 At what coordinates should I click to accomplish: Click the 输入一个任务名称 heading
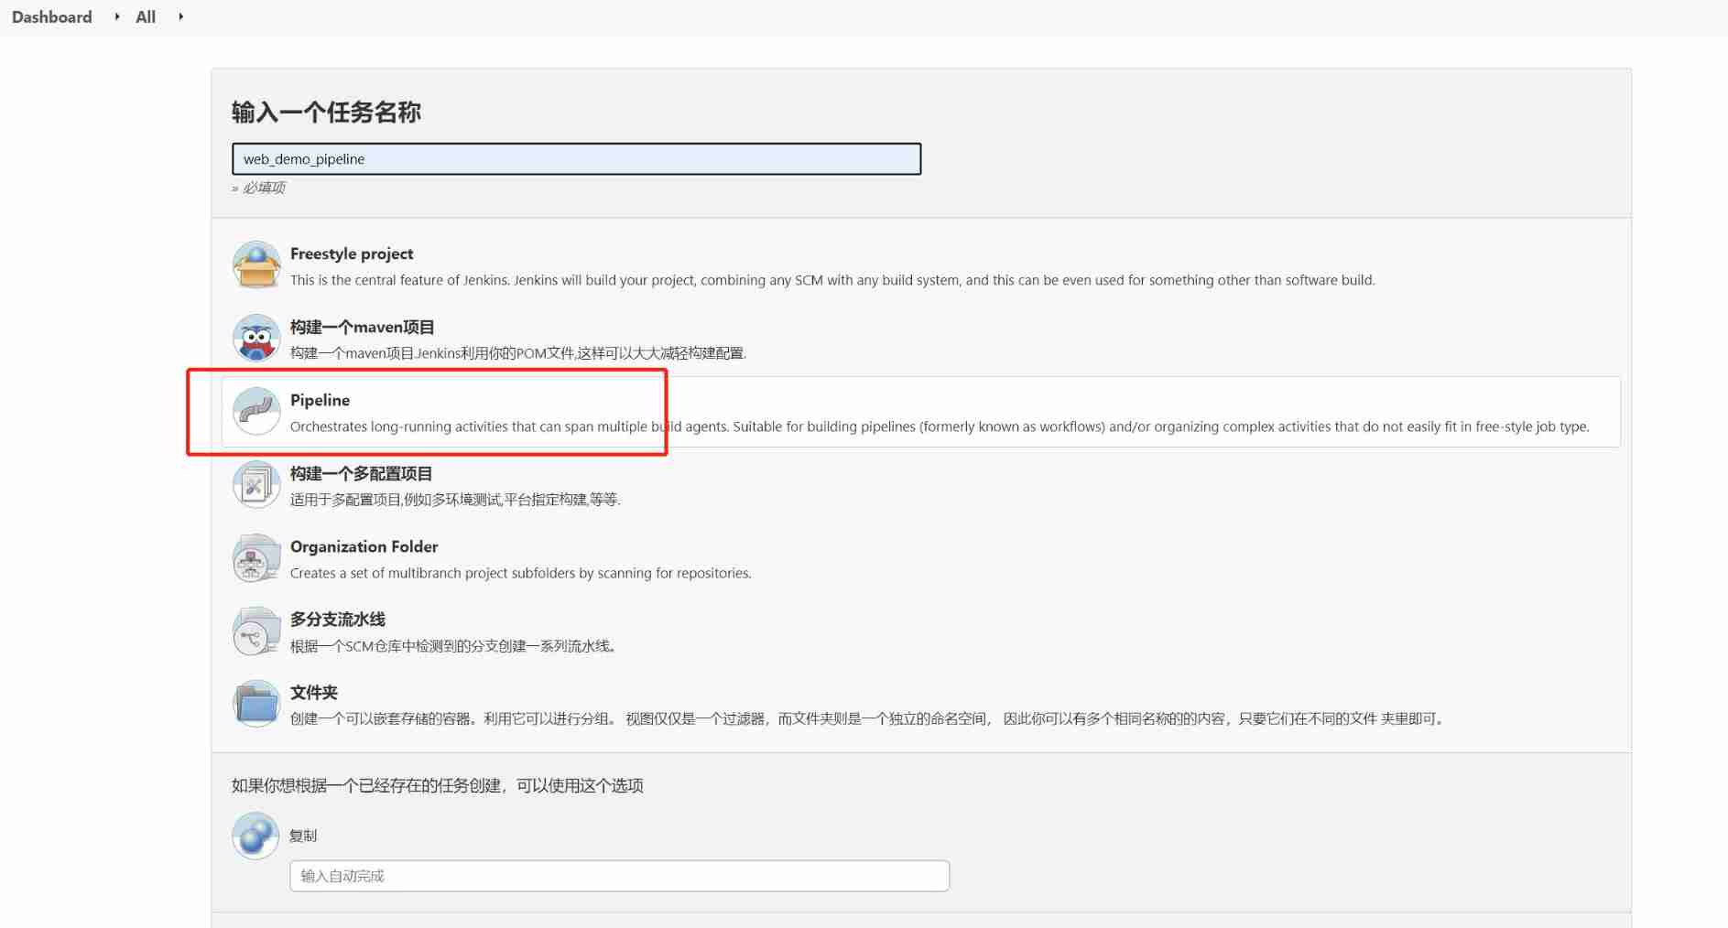coord(326,112)
